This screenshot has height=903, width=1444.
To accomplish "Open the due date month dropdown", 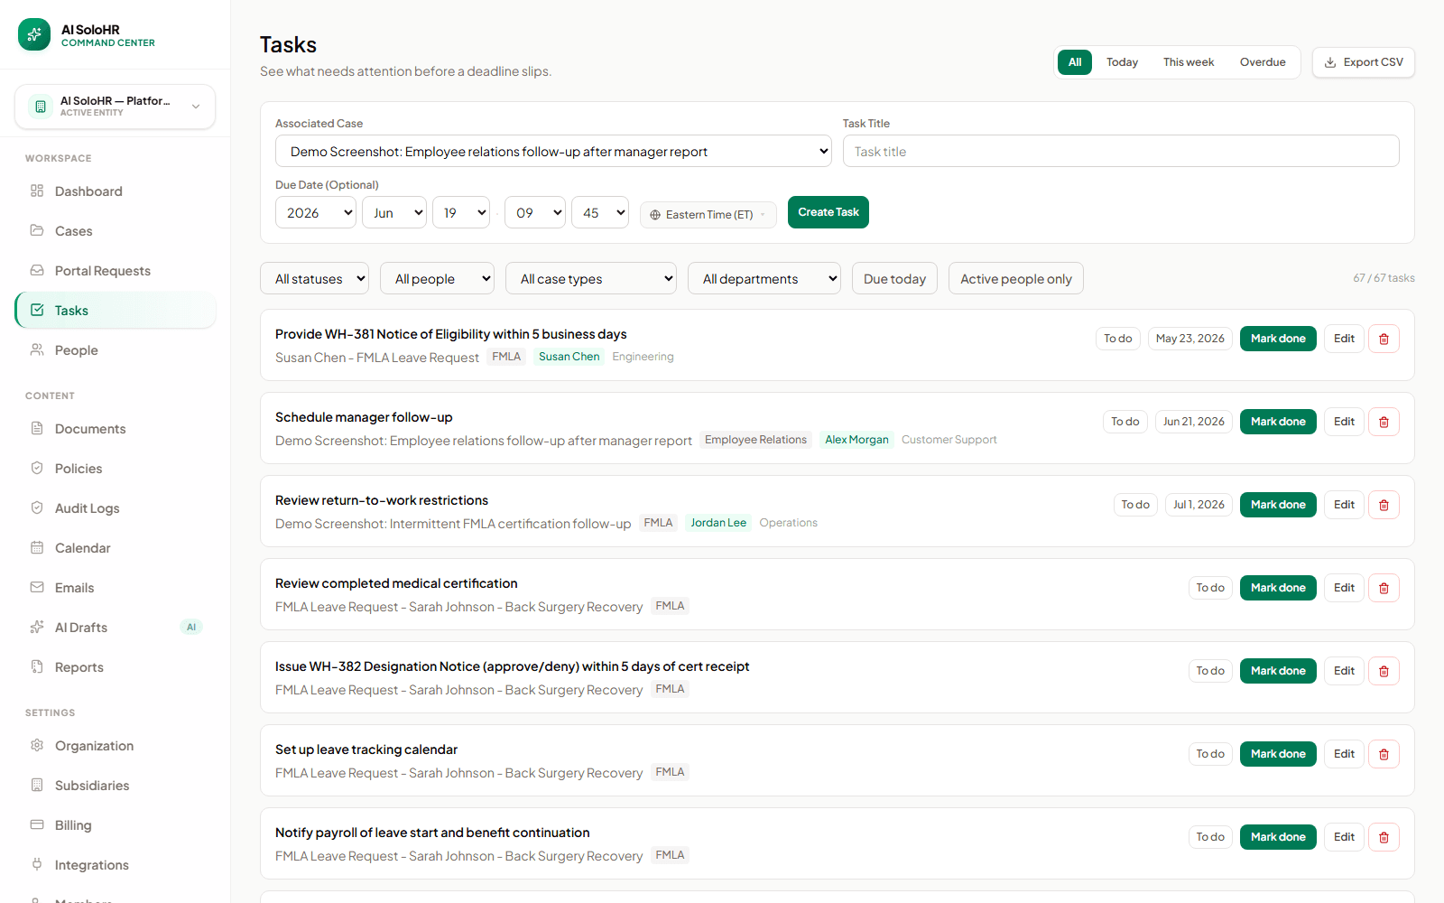I will [394, 212].
